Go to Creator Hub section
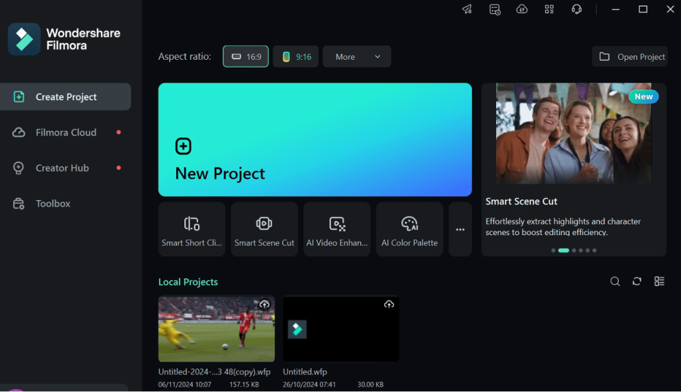The width and height of the screenshot is (681, 392). tap(62, 168)
